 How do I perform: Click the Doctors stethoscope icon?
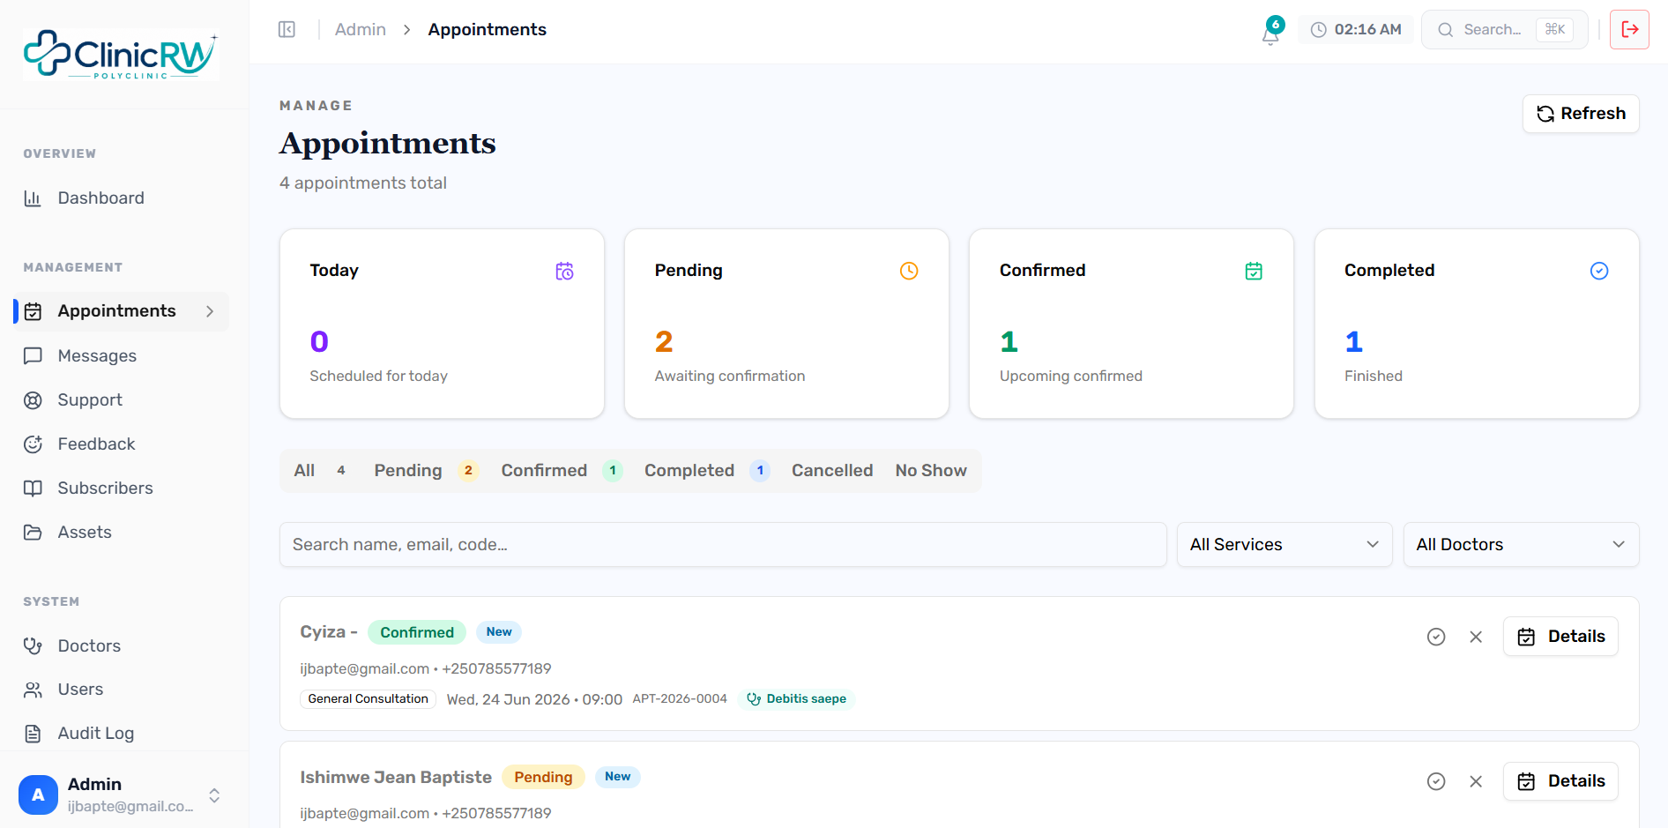[x=33, y=646]
